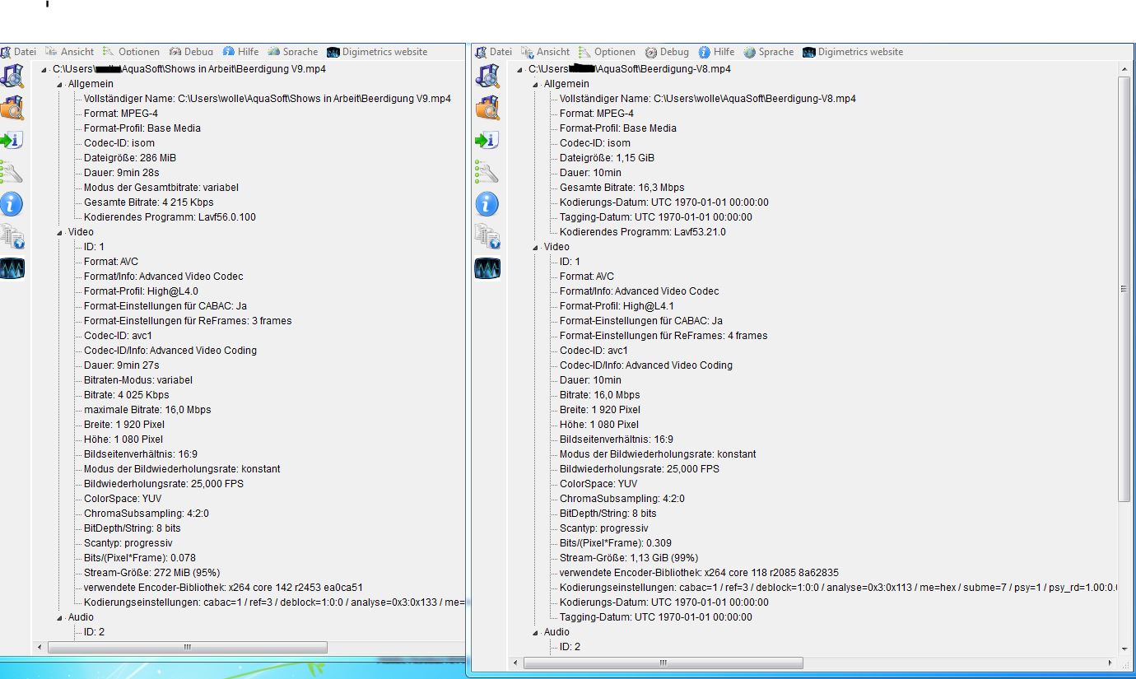Viewport: 1136px width, 679px height.
Task: Collapse the Allgemein section in left window
Action: (60, 84)
